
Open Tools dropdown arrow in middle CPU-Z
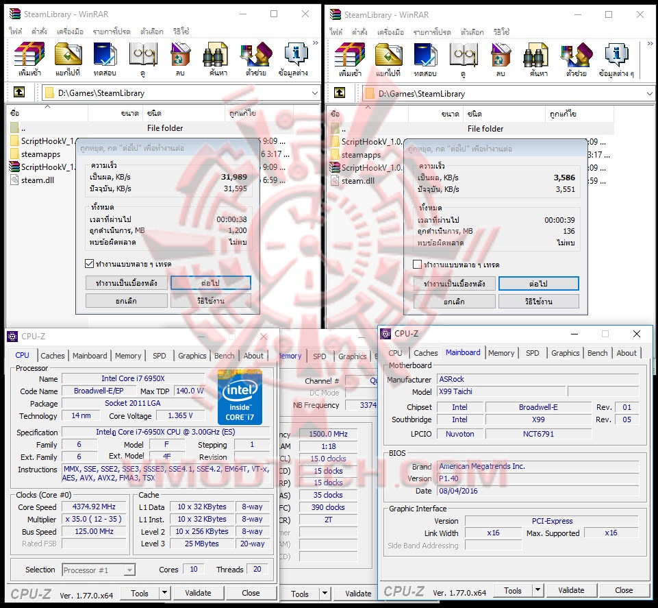pos(325,594)
